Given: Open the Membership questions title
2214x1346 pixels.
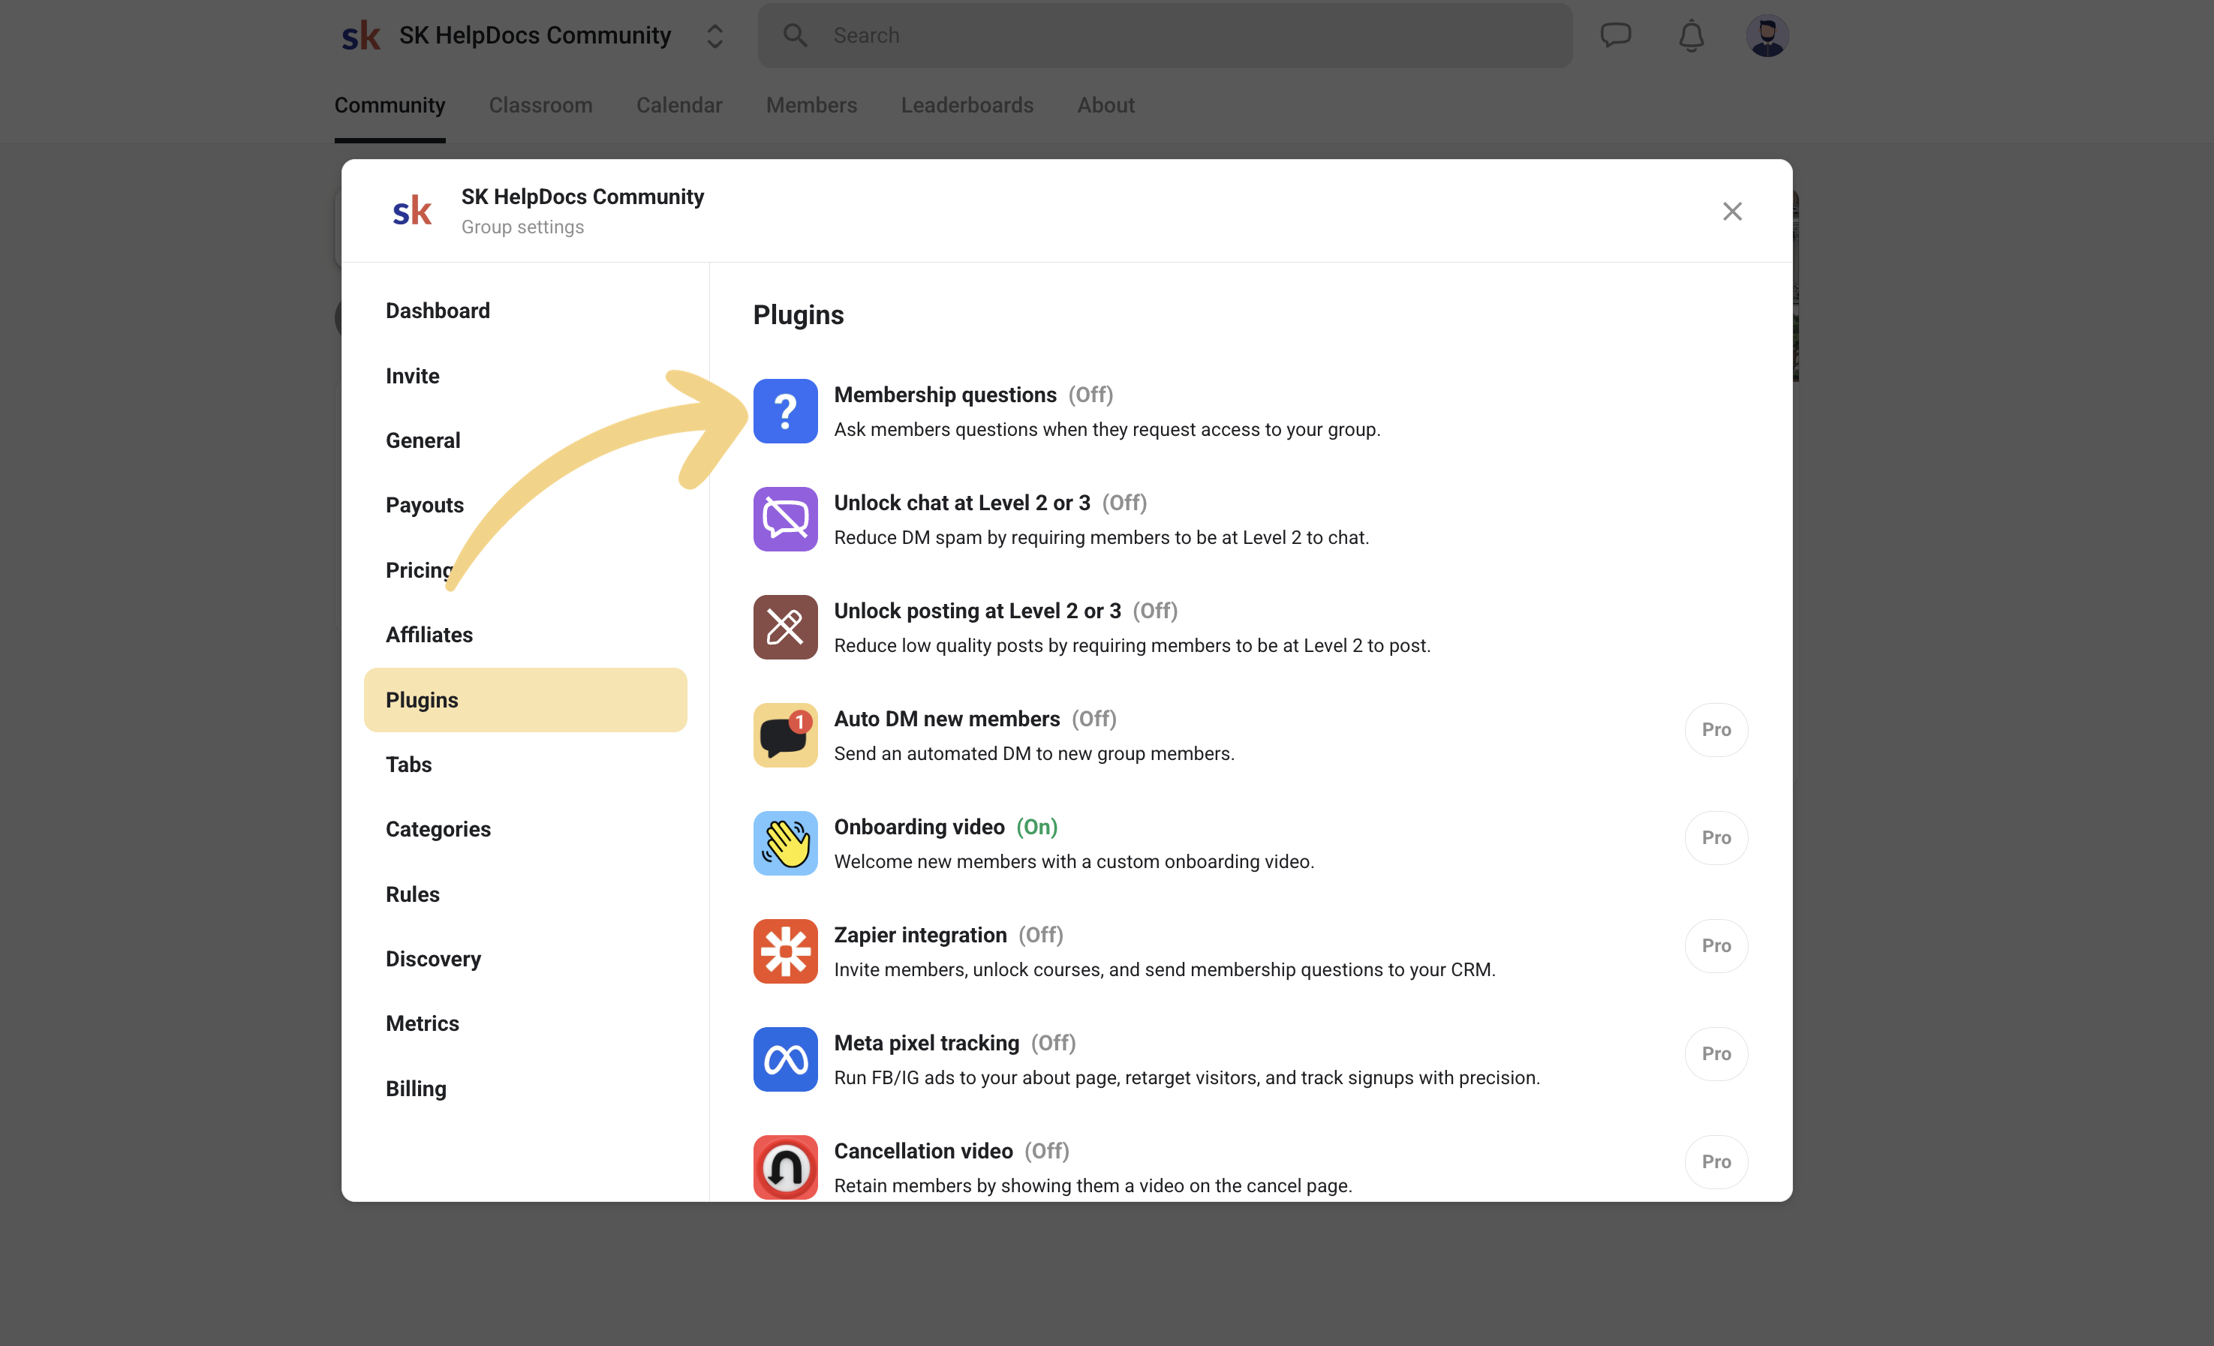Looking at the screenshot, I should 945,395.
